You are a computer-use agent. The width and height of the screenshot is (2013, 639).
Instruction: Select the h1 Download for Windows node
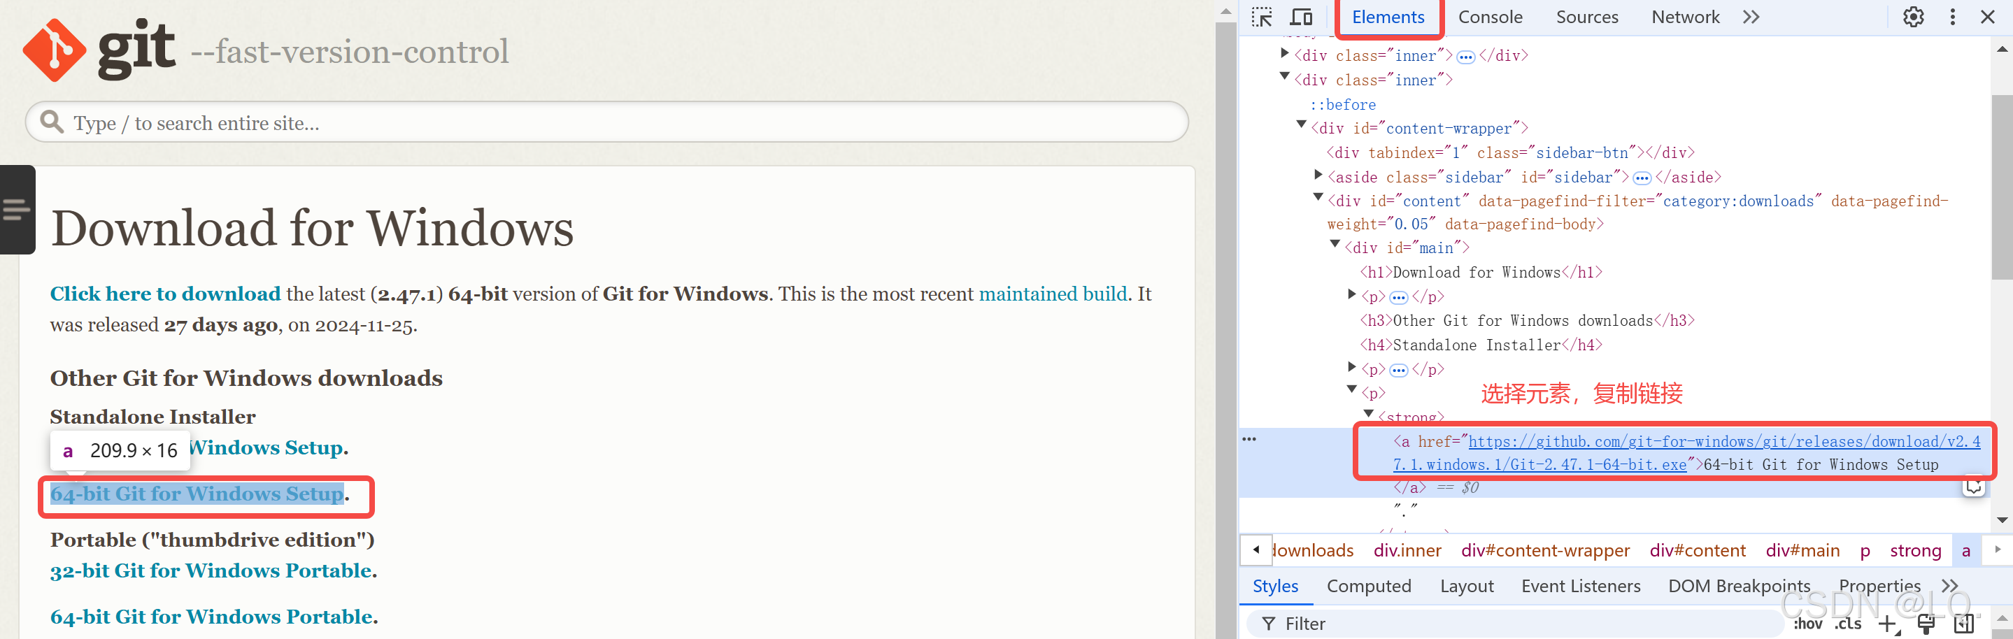(x=1481, y=273)
